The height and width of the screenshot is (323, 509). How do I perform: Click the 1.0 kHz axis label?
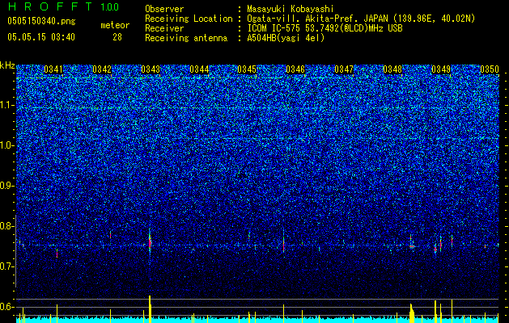pyautogui.click(x=7, y=145)
